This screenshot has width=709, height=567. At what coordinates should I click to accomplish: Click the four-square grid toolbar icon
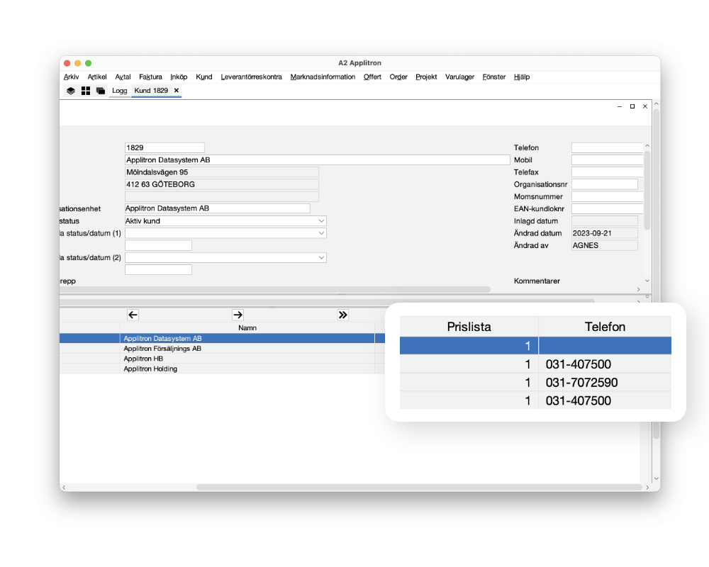click(86, 91)
